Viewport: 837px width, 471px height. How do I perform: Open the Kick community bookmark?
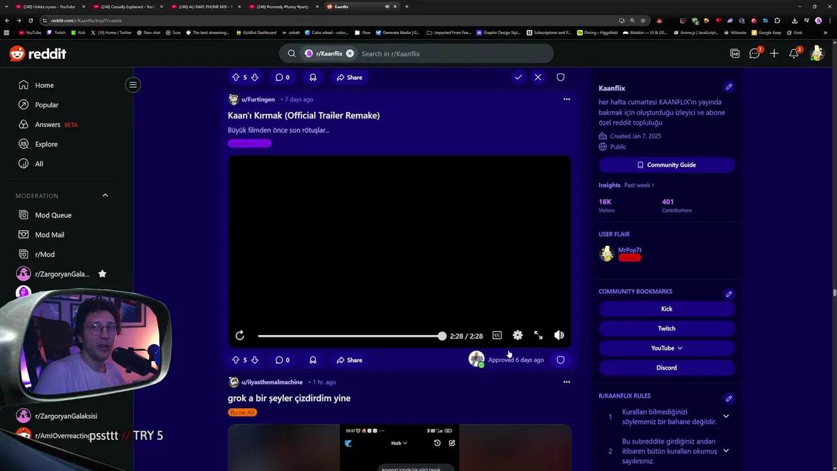[666, 309]
